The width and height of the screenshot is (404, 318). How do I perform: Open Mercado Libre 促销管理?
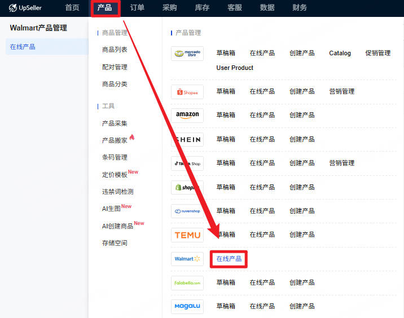[x=377, y=54]
